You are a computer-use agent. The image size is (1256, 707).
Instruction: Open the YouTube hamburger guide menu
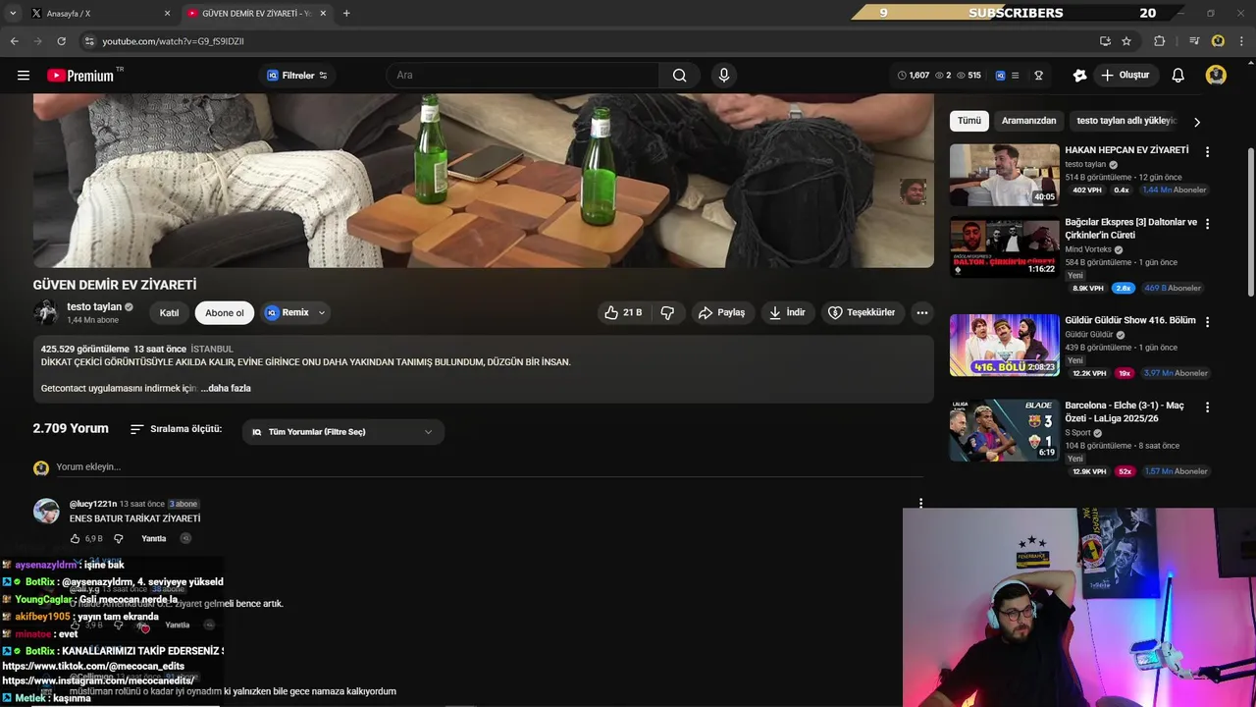click(x=24, y=76)
